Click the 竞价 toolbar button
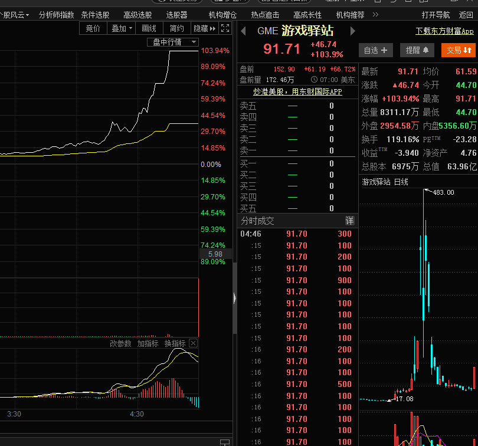The width and height of the screenshot is (478, 446). (x=93, y=28)
